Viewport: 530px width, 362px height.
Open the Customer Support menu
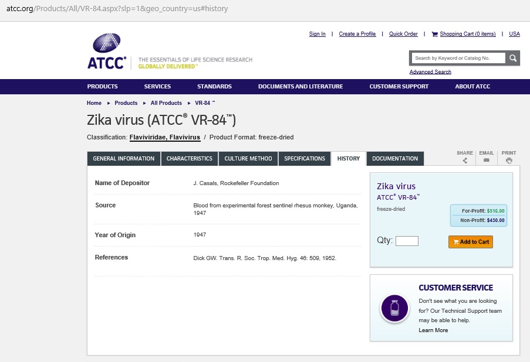pos(399,86)
